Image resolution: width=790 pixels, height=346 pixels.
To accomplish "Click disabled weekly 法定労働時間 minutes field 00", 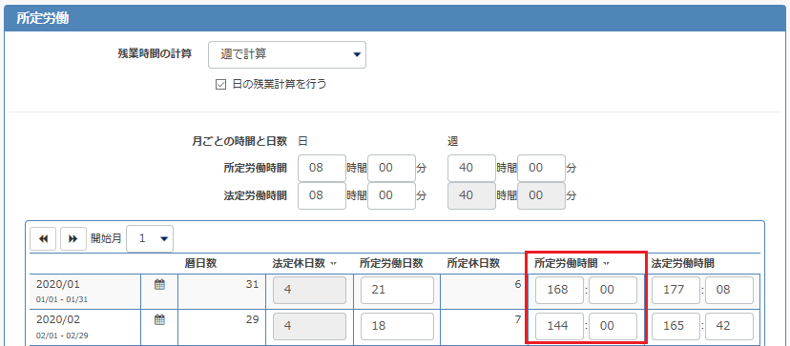I will point(541,195).
